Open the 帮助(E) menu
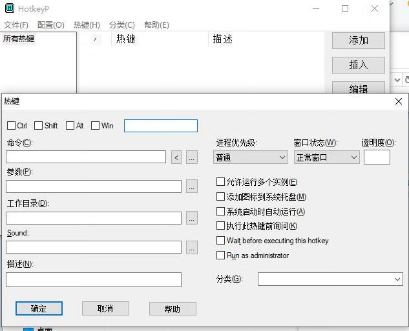The width and height of the screenshot is (409, 331). [156, 25]
